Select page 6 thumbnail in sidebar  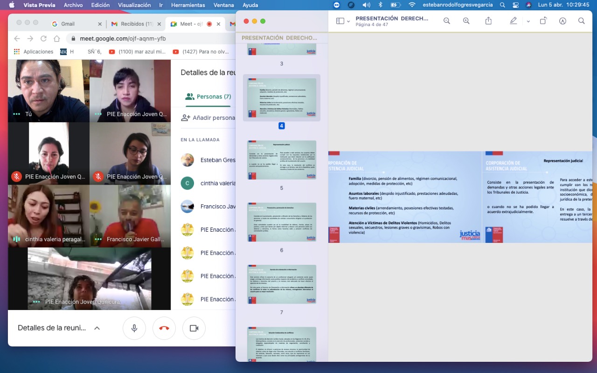click(282, 222)
